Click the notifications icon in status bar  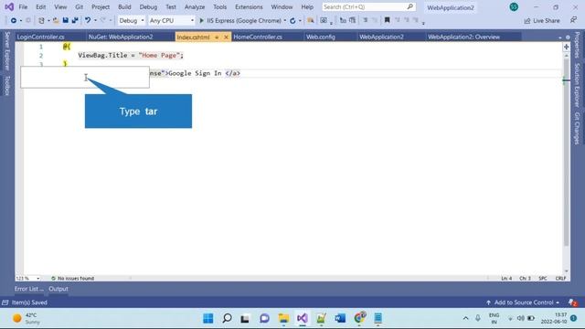572,302
